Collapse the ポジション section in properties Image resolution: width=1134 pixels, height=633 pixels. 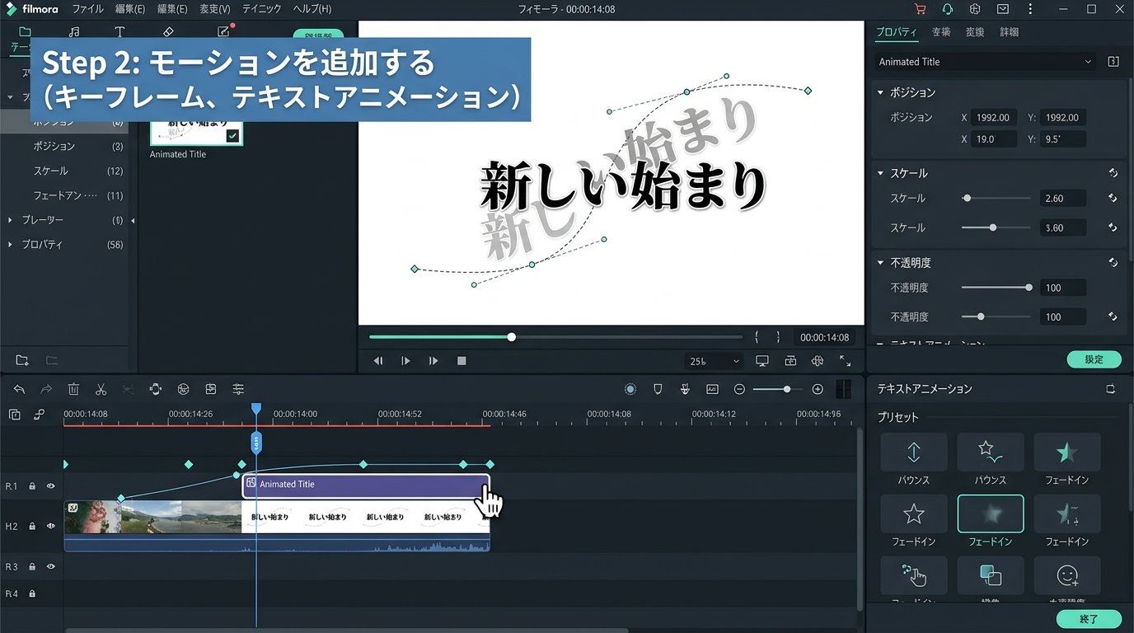point(880,92)
